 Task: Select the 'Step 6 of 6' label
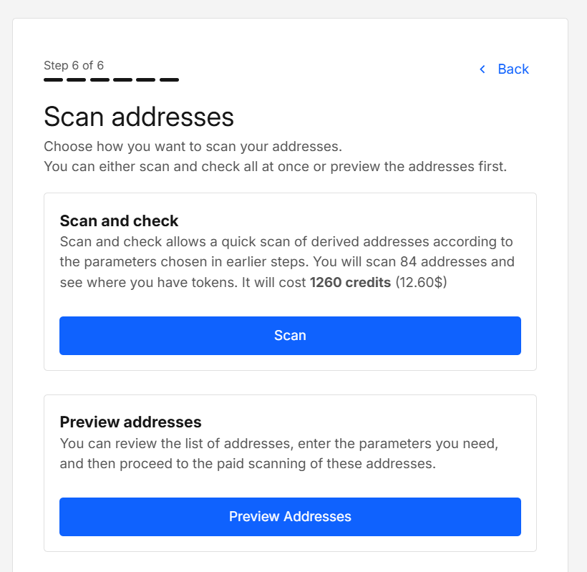tap(73, 65)
